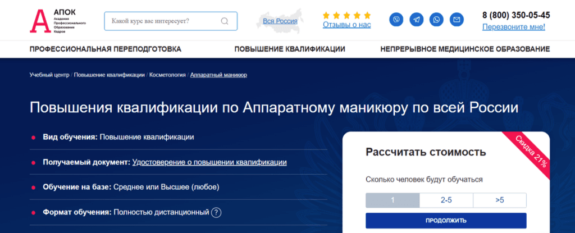Click the email envelope icon
Viewport: 575px width, 233px height.
[x=457, y=20]
